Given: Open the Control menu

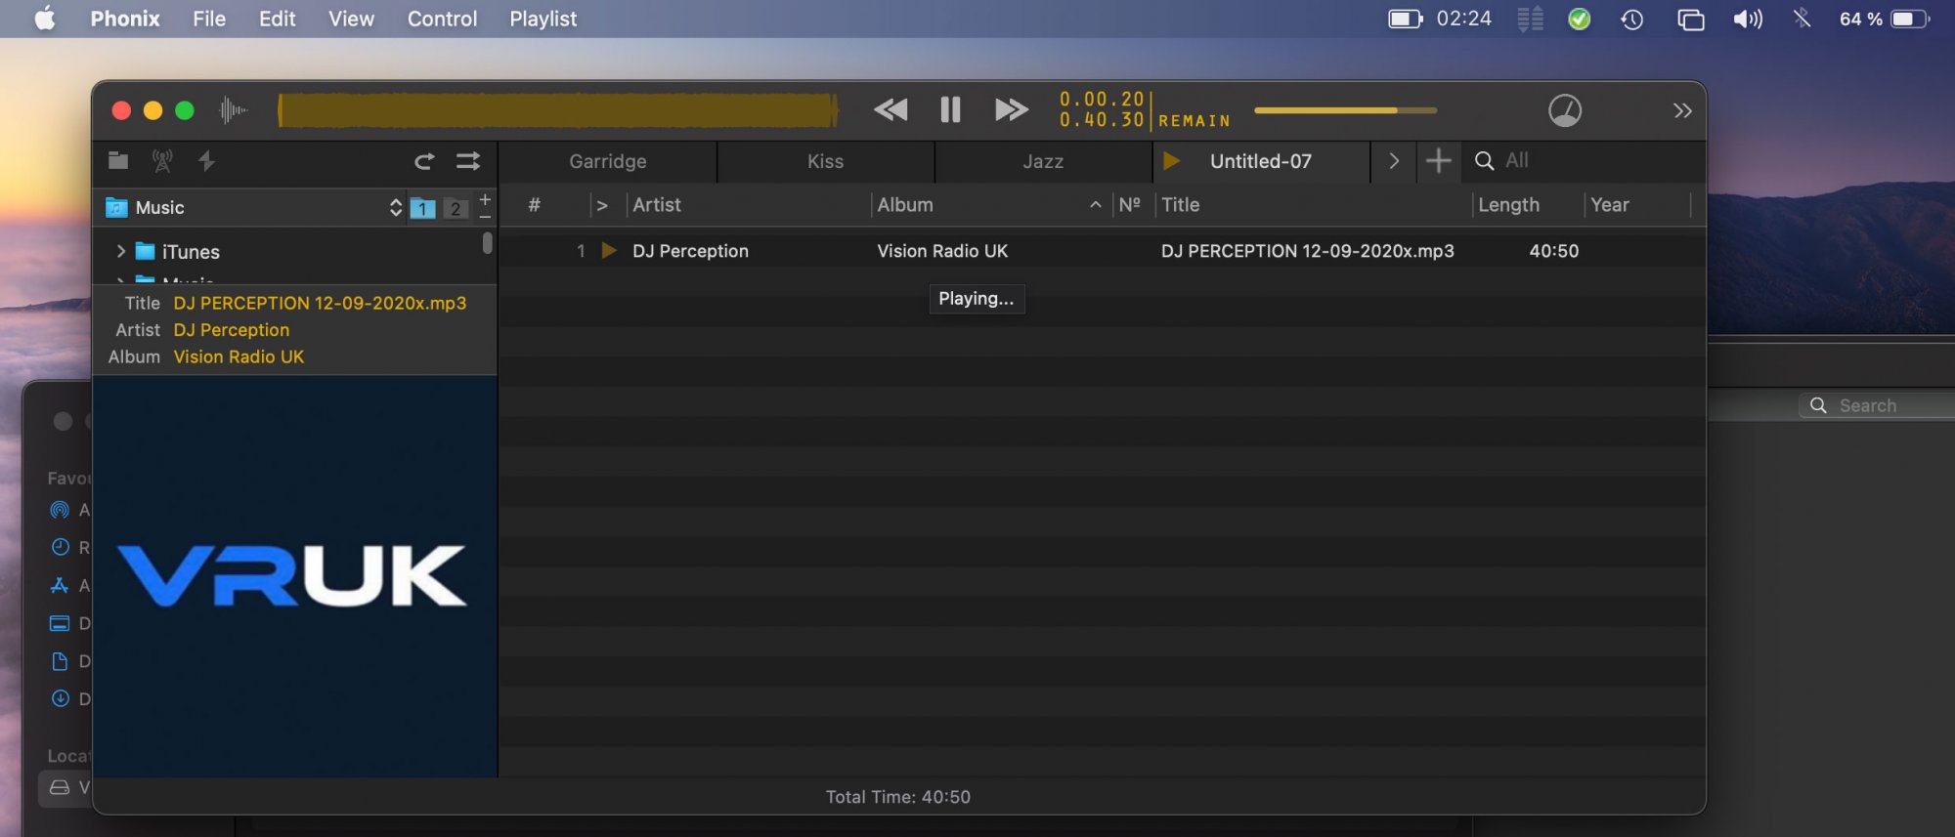Looking at the screenshot, I should [x=442, y=19].
